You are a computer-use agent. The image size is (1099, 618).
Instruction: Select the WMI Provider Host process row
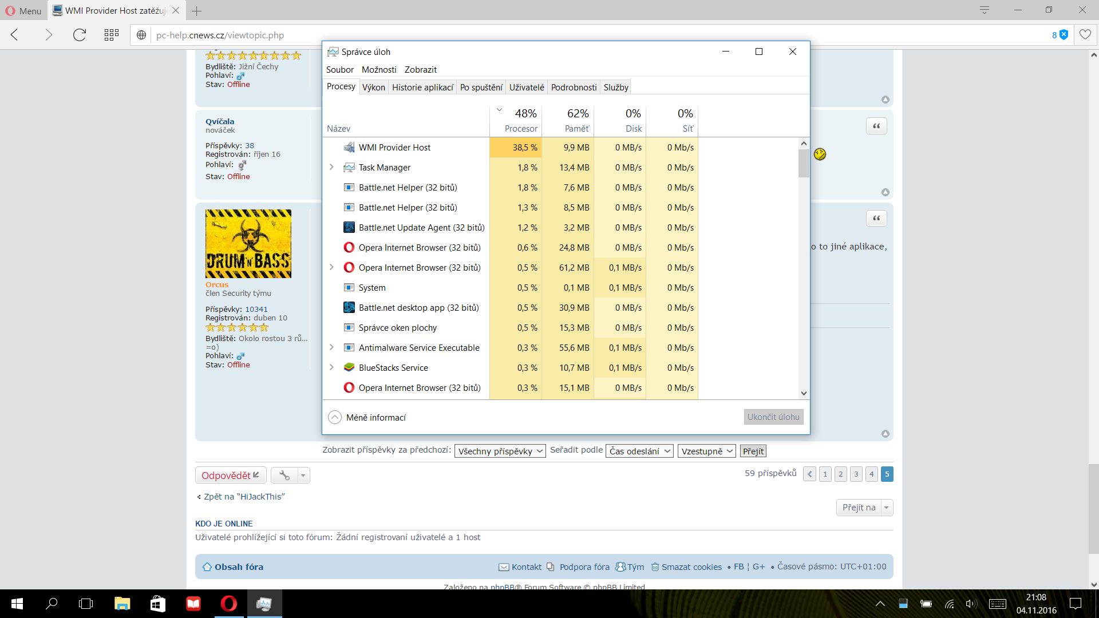click(394, 147)
